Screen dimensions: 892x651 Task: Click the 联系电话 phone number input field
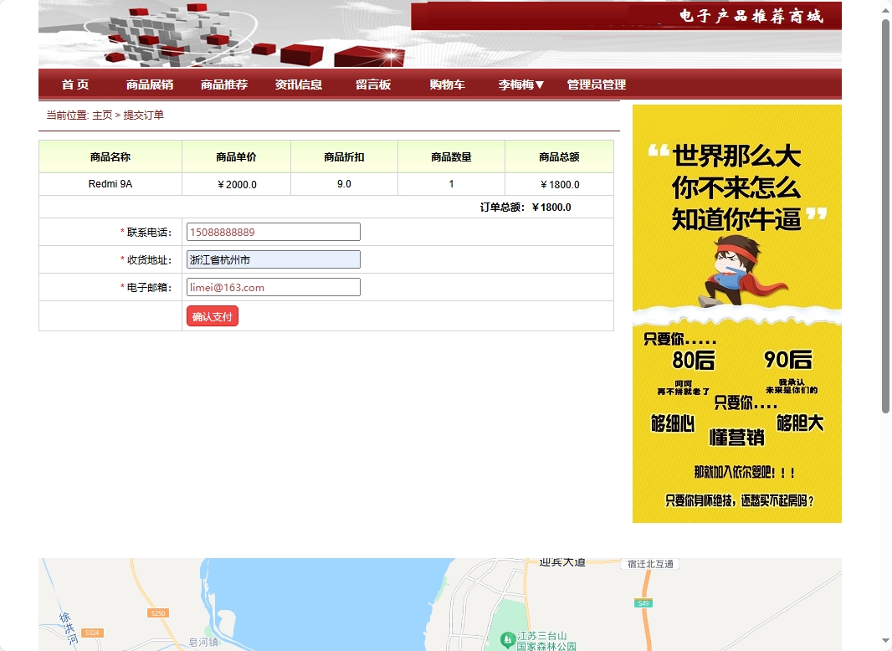click(273, 232)
